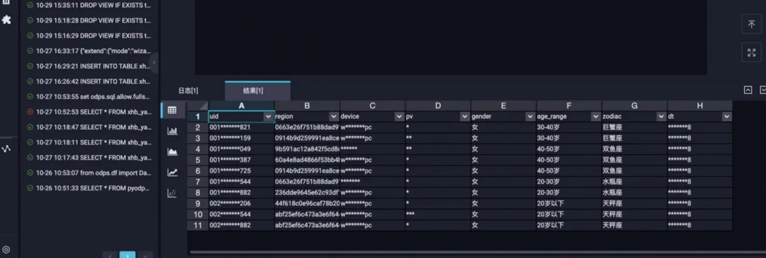Open uid column filter dropdown
Screen dimensions: 766x258
click(x=268, y=117)
